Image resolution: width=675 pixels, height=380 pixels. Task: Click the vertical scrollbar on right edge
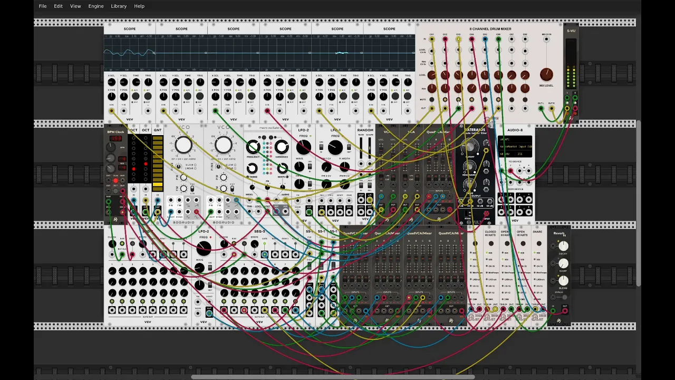639,203
